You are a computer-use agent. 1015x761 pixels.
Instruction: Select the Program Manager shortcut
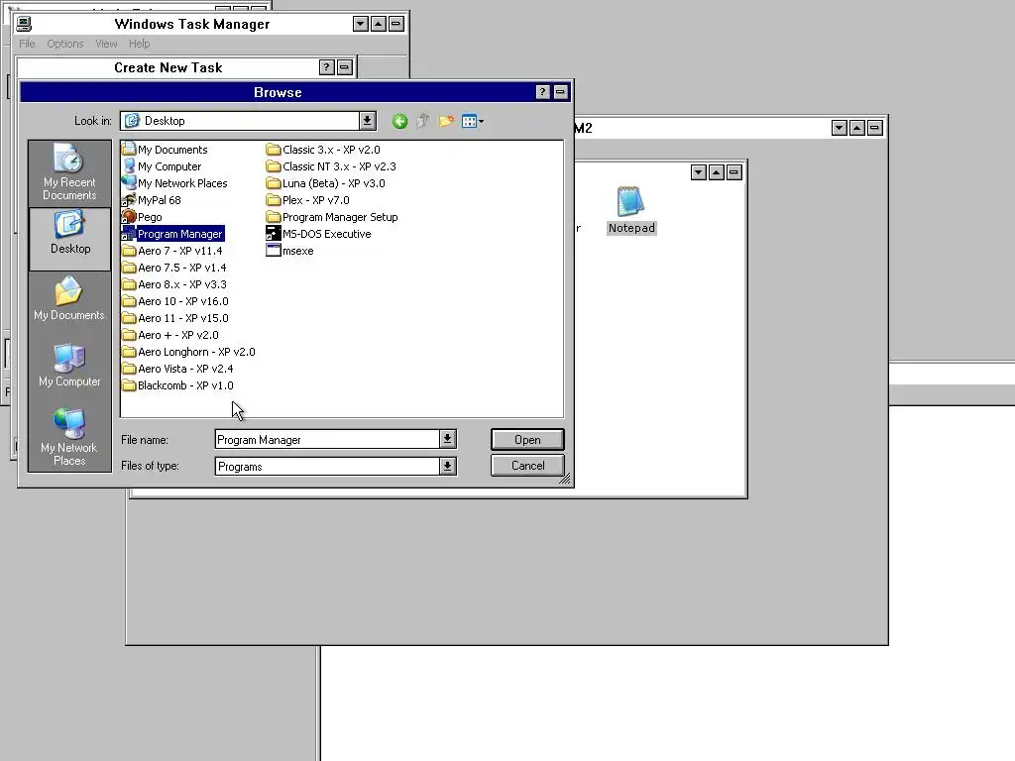(172, 234)
